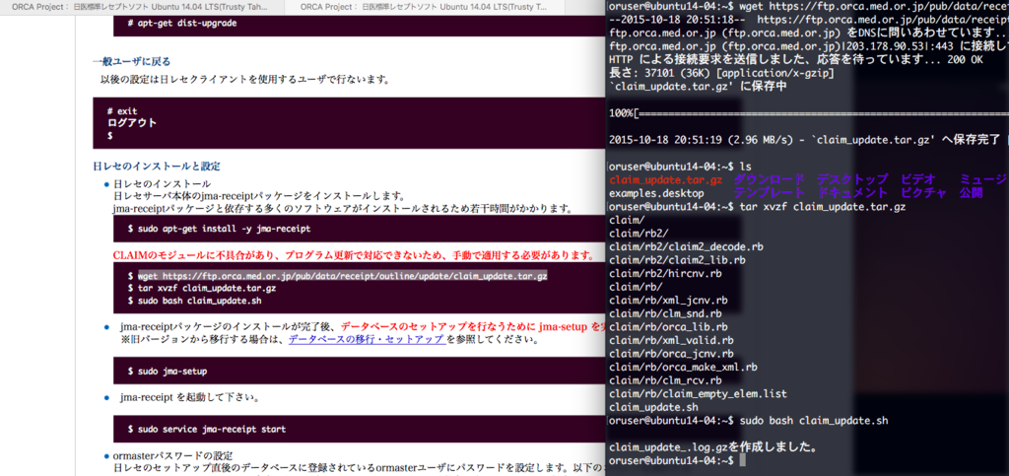Click the terminal output line 'claim_update.sh' after the tar listing
The height and width of the screenshot is (476, 1009).
653,407
